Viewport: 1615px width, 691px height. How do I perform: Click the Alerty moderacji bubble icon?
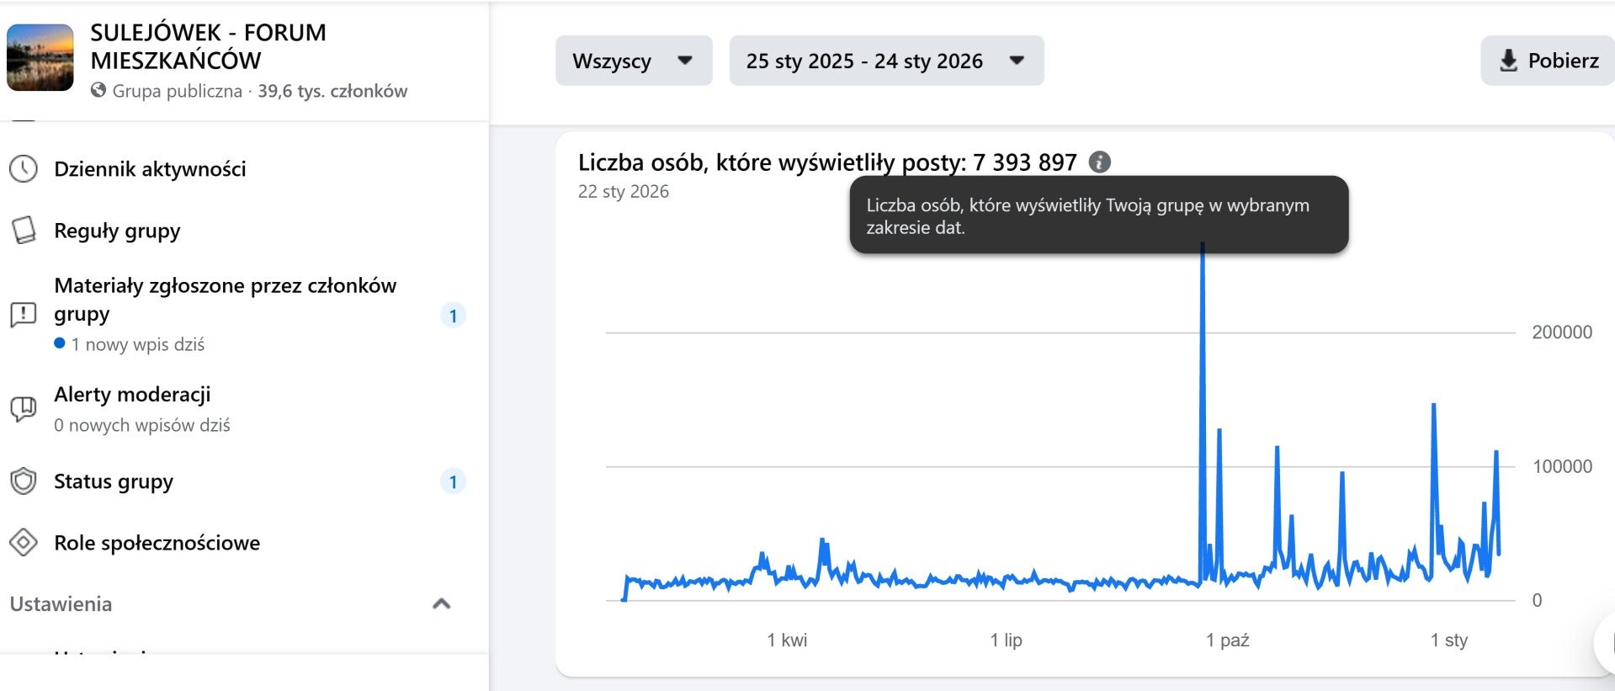24,409
